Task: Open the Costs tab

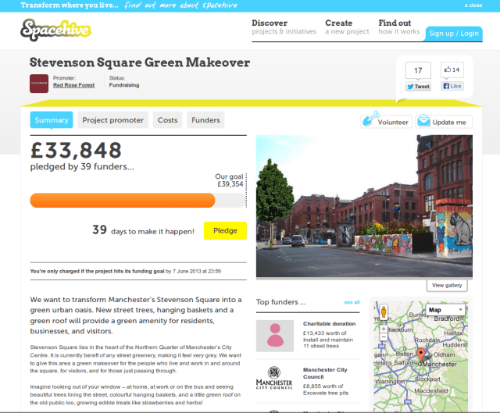Action: click(x=168, y=120)
